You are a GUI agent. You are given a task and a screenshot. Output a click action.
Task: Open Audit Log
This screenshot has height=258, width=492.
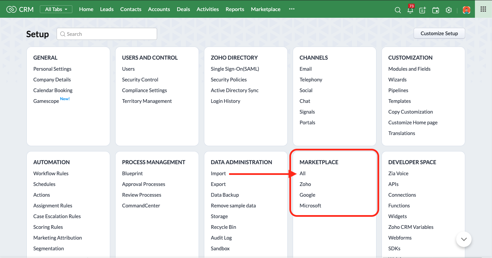point(221,238)
